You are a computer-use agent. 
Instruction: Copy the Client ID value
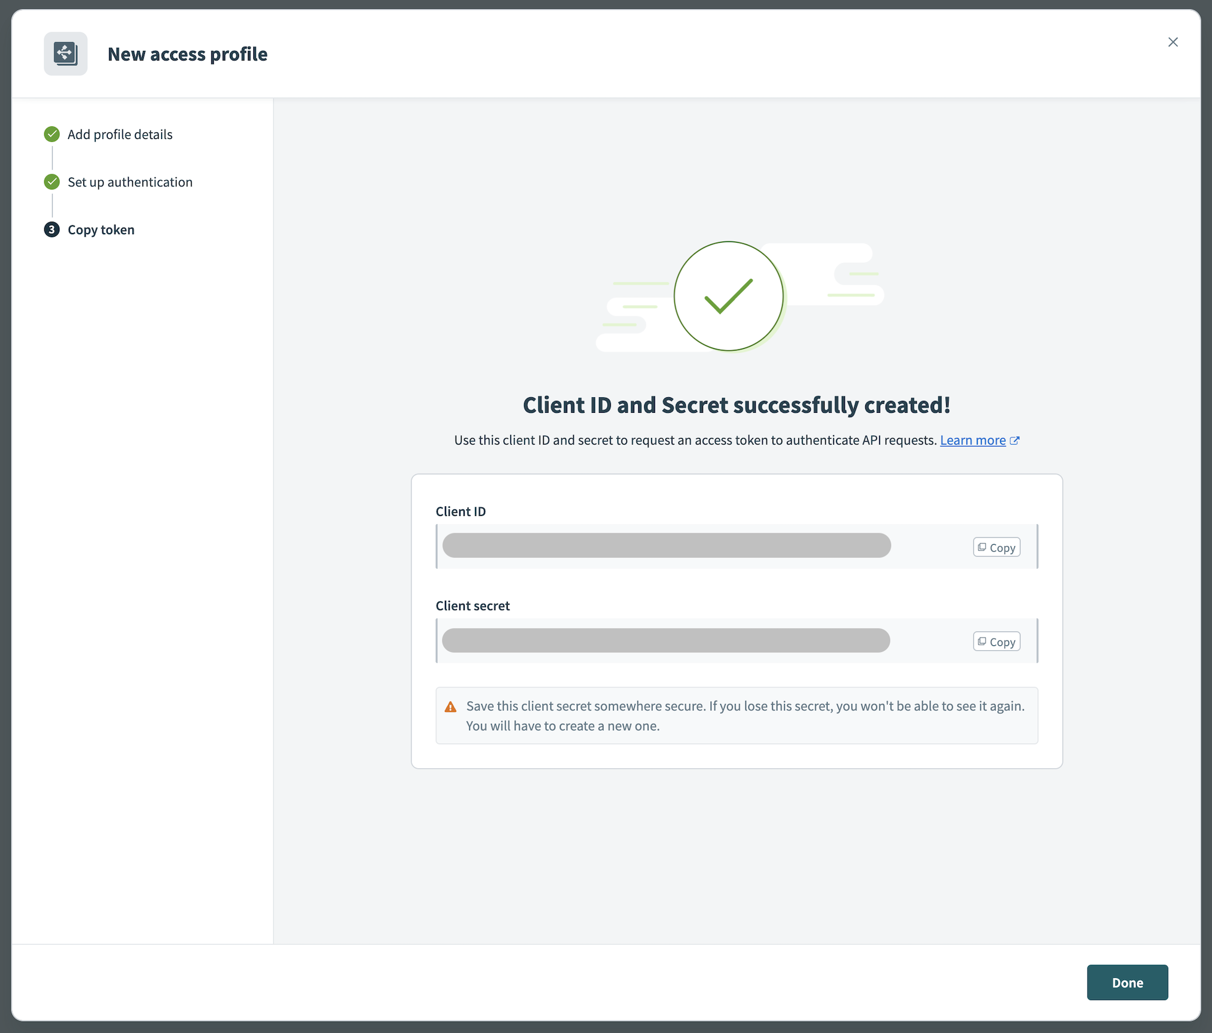point(996,546)
